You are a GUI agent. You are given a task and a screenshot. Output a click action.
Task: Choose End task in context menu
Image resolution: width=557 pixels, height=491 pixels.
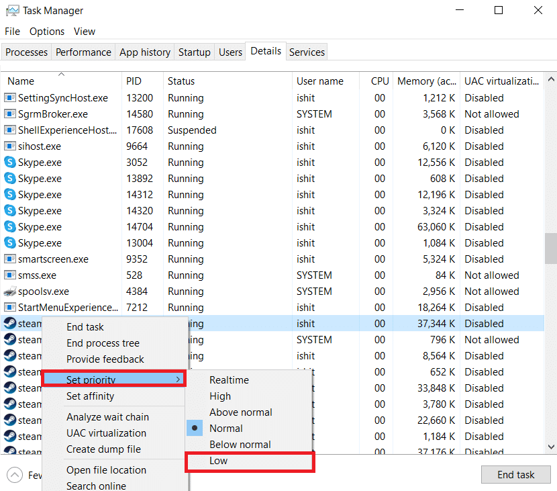pyautogui.click(x=114, y=326)
